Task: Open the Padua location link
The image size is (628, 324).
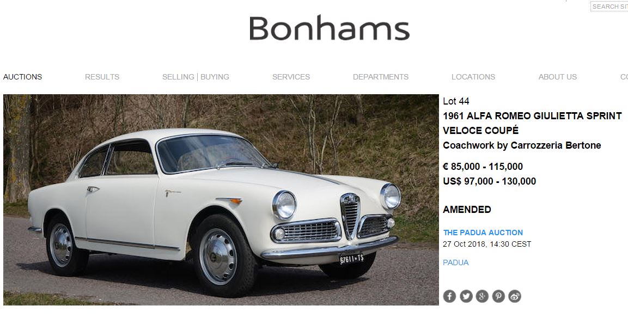Action: pyautogui.click(x=456, y=262)
